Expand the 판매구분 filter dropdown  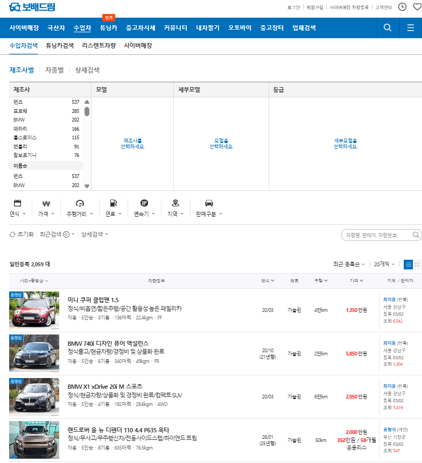(209, 214)
